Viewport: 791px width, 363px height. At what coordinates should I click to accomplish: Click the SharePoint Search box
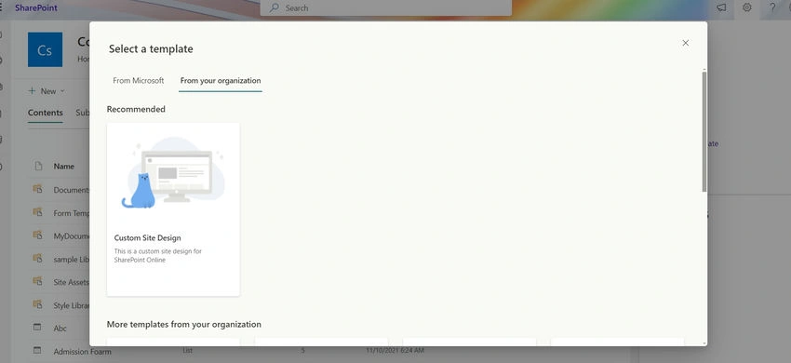pyautogui.click(x=386, y=8)
